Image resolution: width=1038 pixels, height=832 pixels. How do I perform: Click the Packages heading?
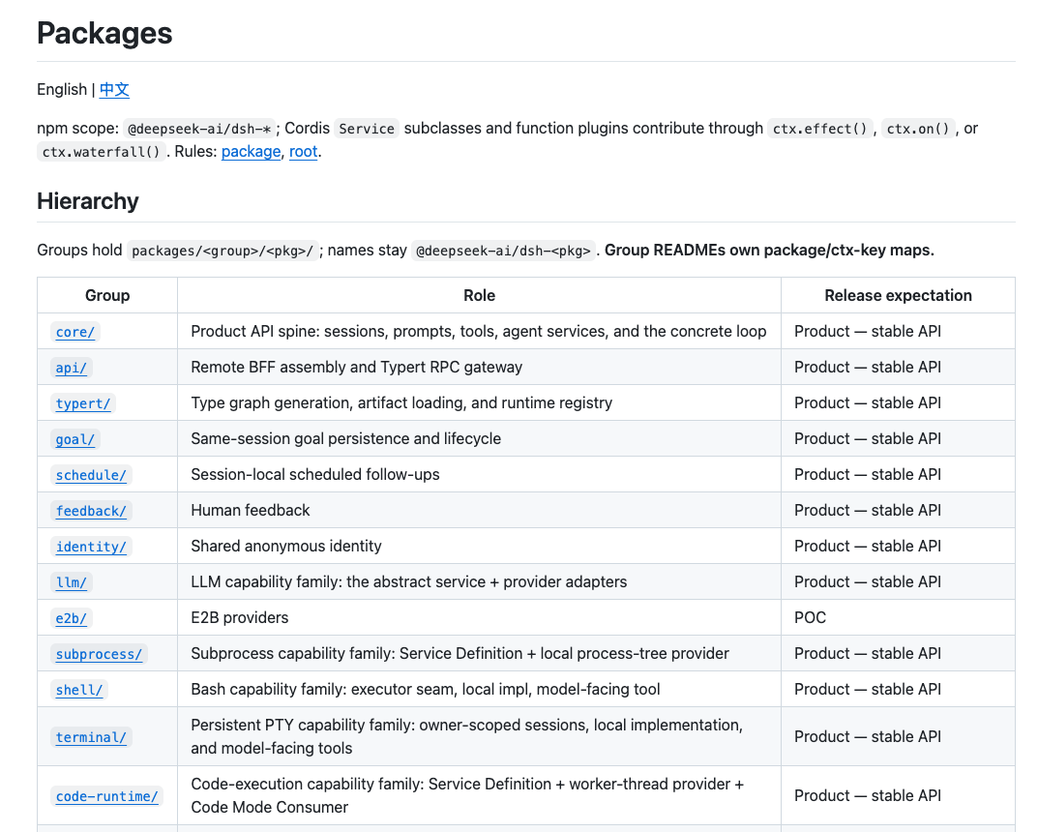pos(104,33)
